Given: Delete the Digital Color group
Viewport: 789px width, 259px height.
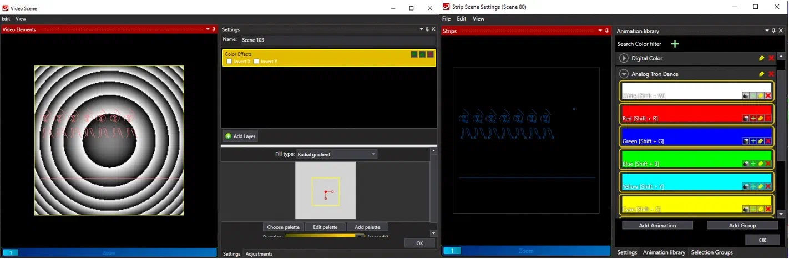Looking at the screenshot, I should [x=771, y=58].
